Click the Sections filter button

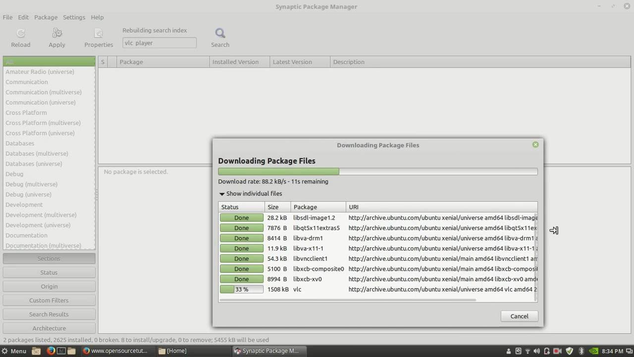click(x=49, y=259)
